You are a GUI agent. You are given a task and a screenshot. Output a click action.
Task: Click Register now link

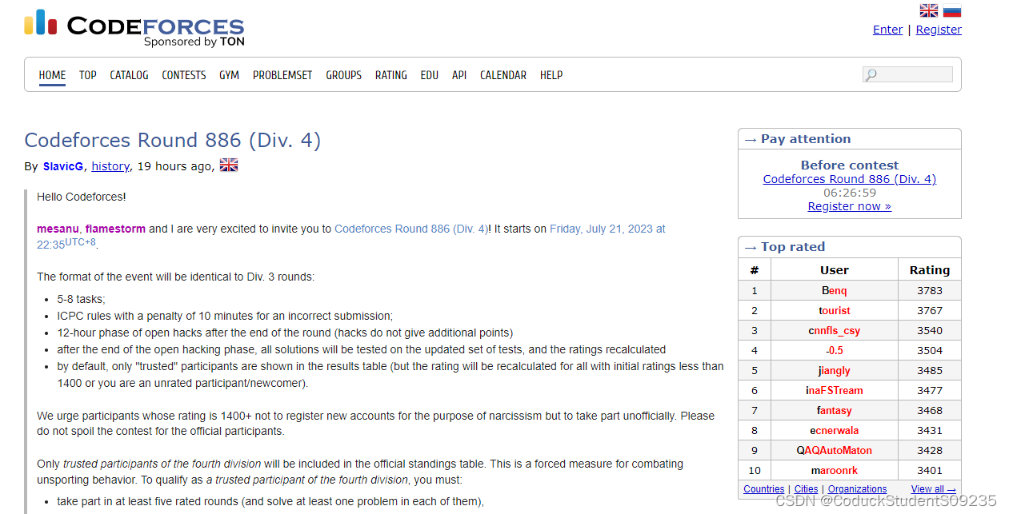click(x=850, y=206)
